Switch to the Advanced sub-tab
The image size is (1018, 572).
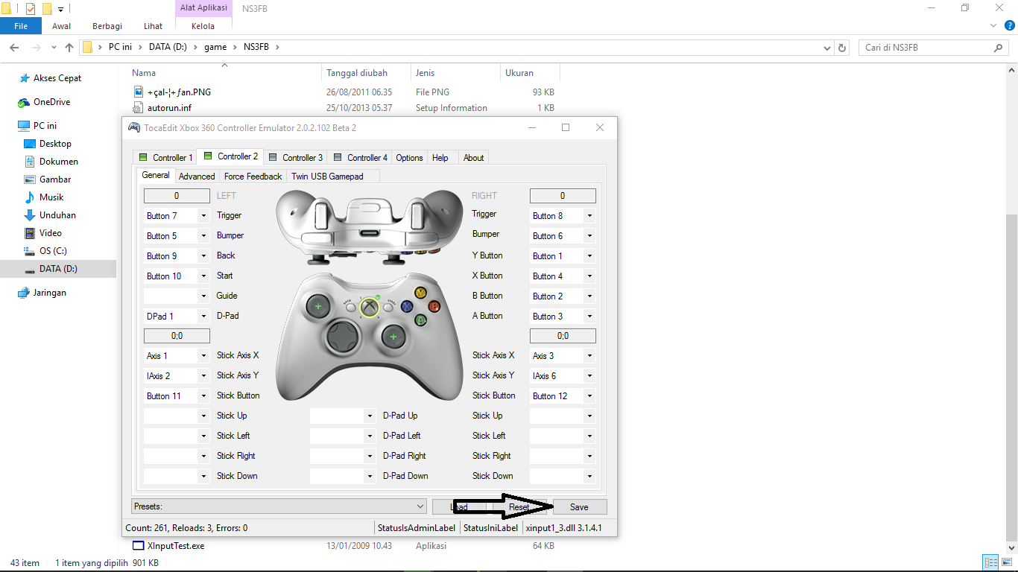[197, 177]
